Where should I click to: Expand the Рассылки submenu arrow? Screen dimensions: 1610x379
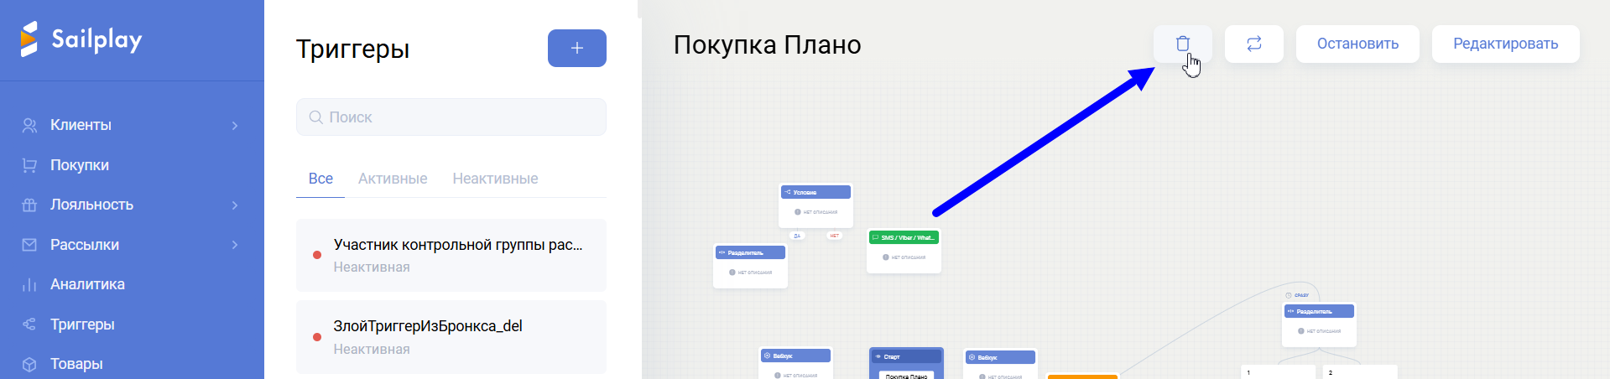235,245
